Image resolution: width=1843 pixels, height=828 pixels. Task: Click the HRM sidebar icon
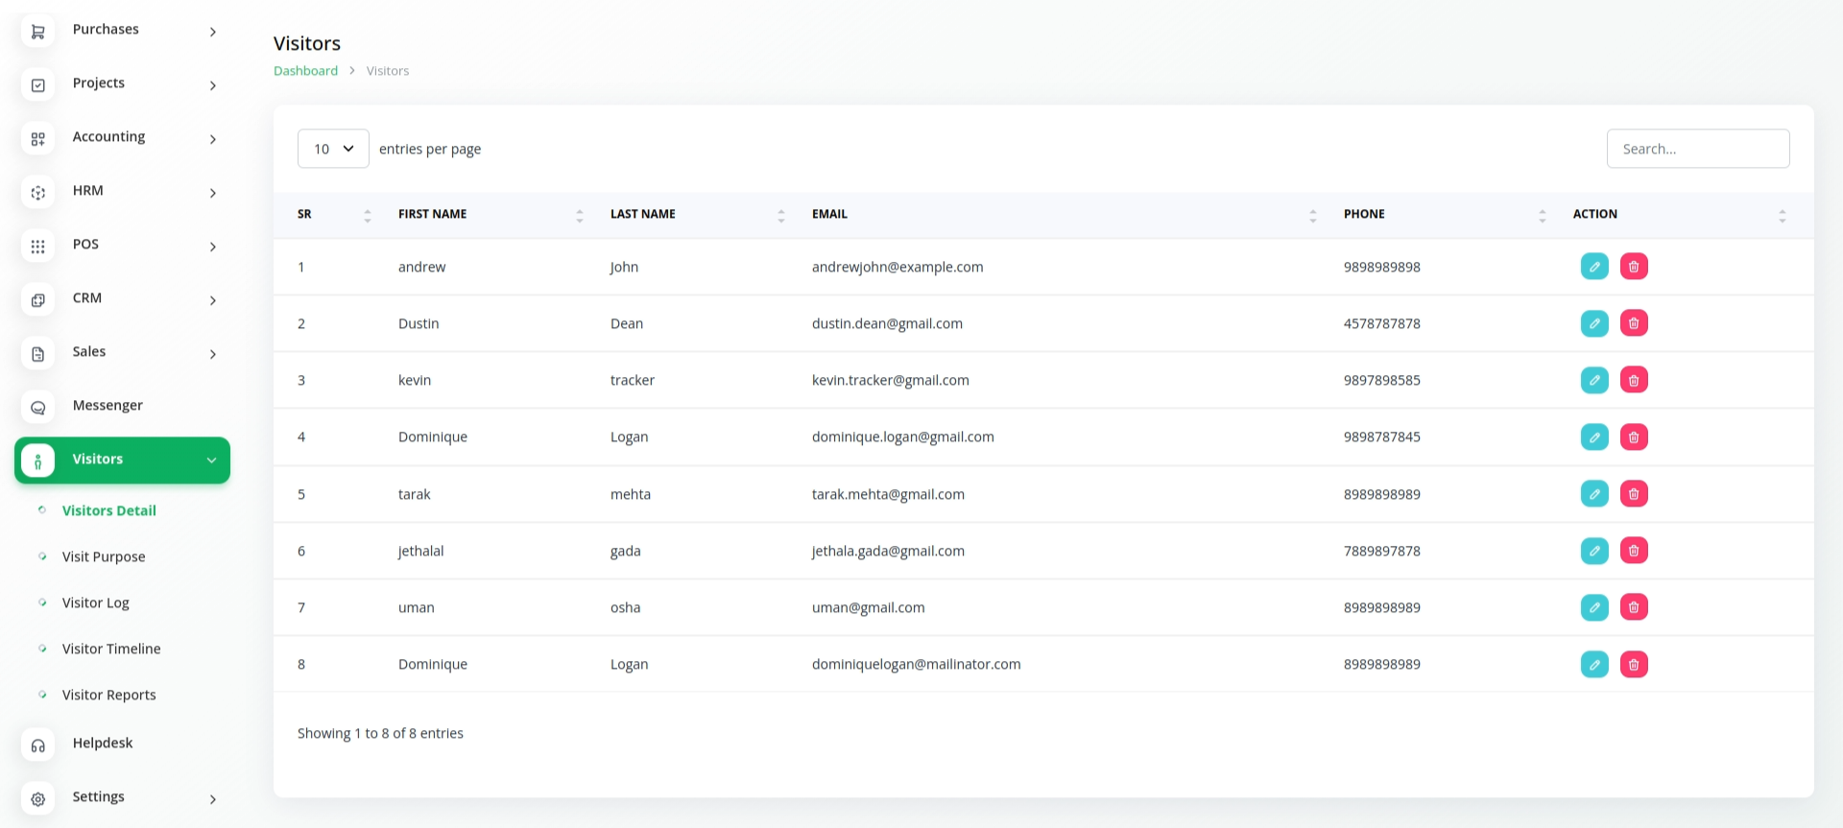[37, 193]
